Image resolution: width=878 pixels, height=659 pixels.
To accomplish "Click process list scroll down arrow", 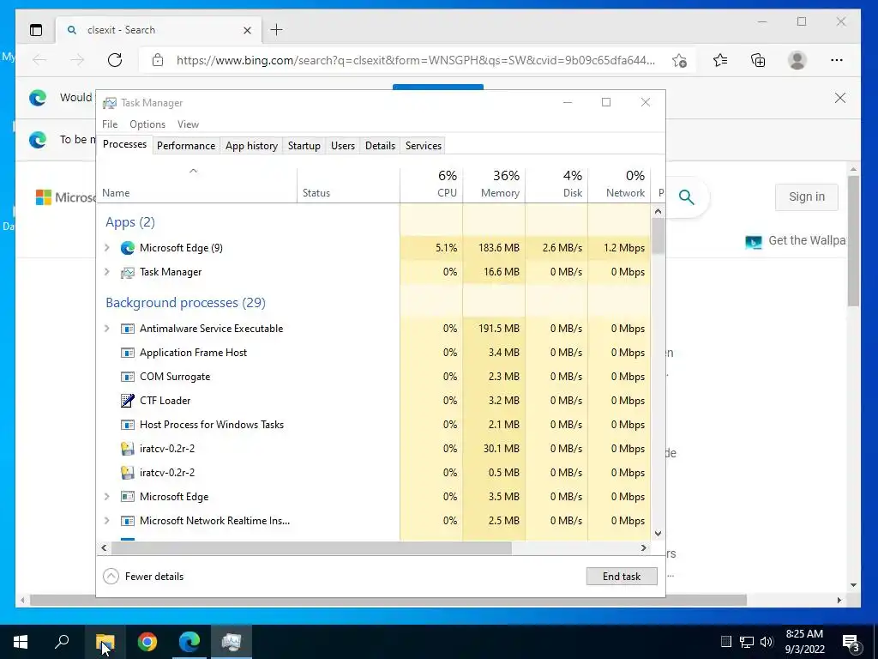I will tap(658, 534).
